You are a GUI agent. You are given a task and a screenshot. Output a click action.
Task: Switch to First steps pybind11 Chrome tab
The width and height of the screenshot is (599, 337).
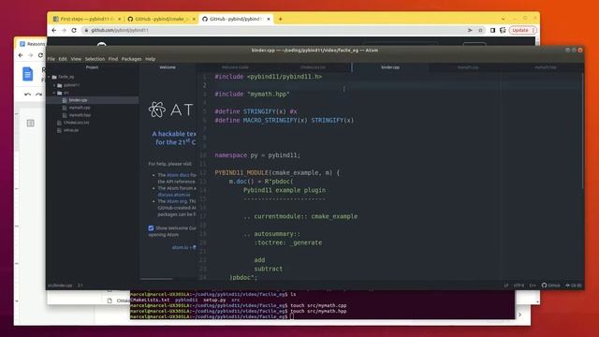[85, 19]
